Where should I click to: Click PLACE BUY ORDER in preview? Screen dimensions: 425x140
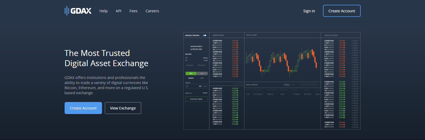pyautogui.click(x=196, y=99)
